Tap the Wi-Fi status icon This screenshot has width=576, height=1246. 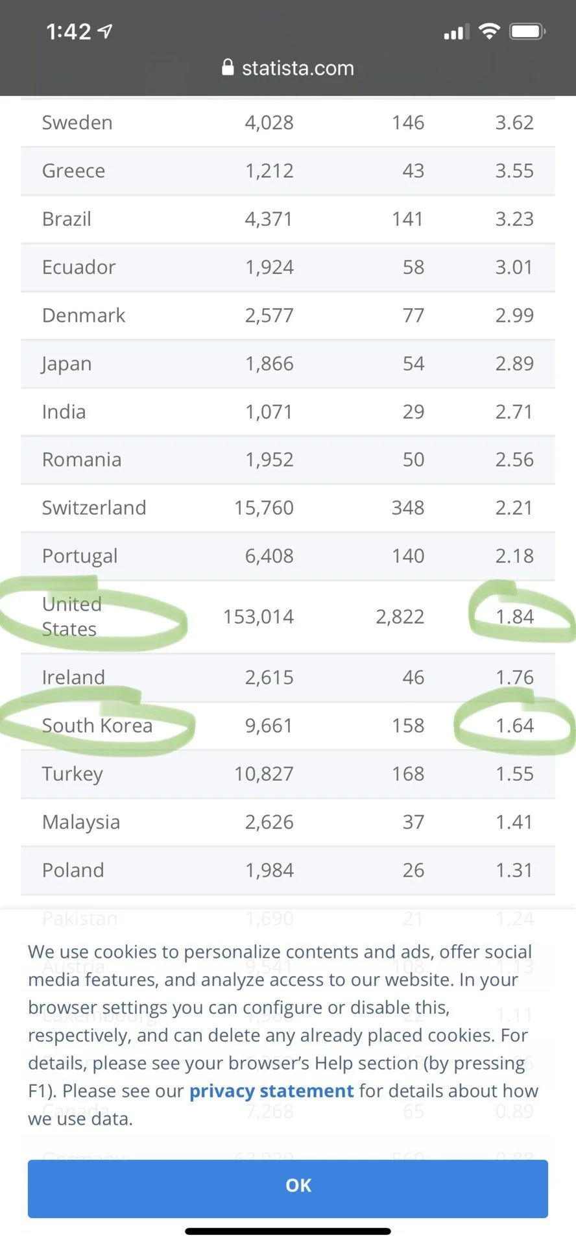(489, 31)
